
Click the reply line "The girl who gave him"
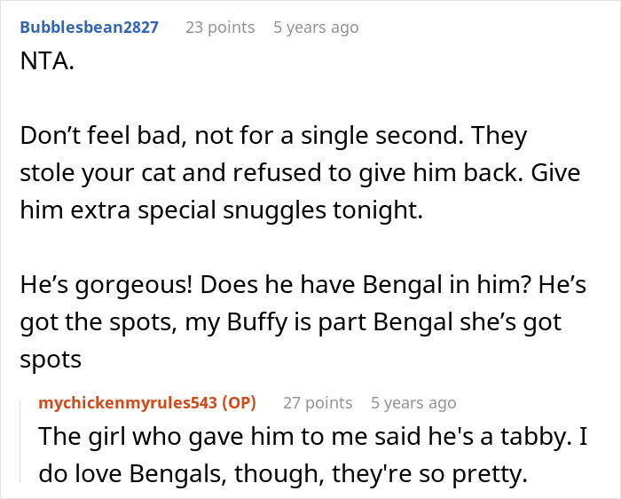click(x=302, y=439)
